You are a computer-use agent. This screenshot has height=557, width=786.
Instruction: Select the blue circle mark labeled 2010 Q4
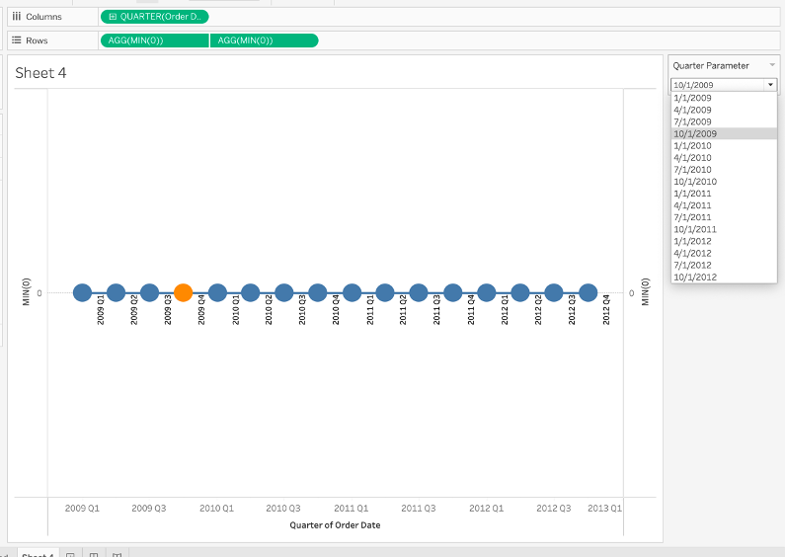click(318, 292)
